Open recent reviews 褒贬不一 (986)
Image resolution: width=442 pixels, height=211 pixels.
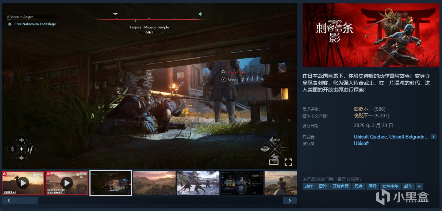tap(370, 109)
